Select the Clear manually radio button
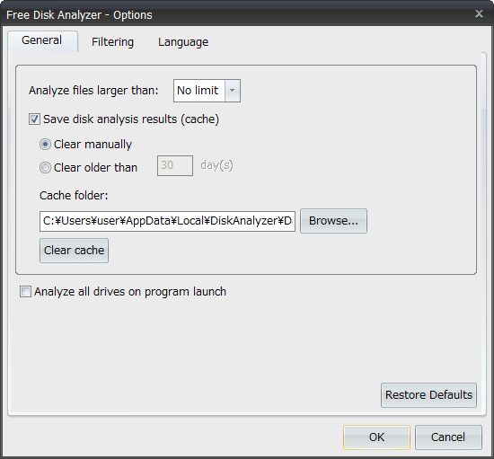The width and height of the screenshot is (494, 459). tap(45, 145)
